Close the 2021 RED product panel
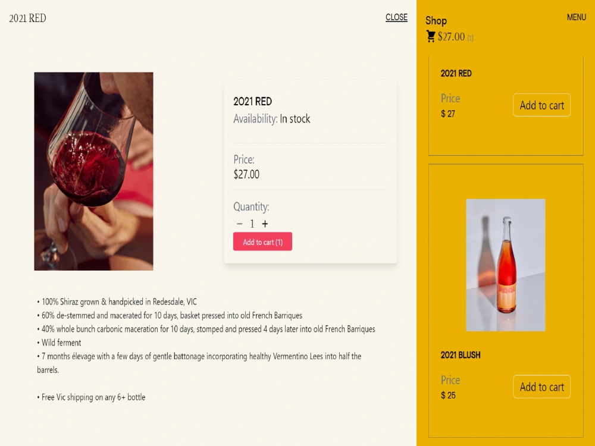The image size is (595, 446). pos(396,17)
